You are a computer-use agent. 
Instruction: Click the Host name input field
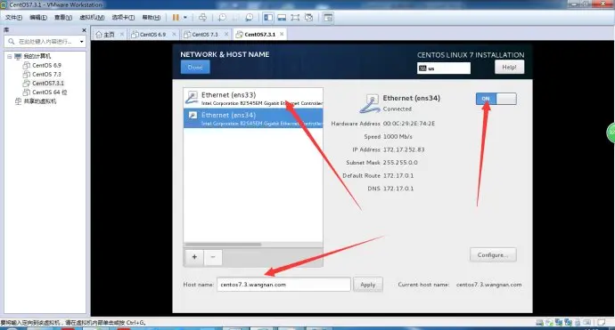click(x=283, y=285)
